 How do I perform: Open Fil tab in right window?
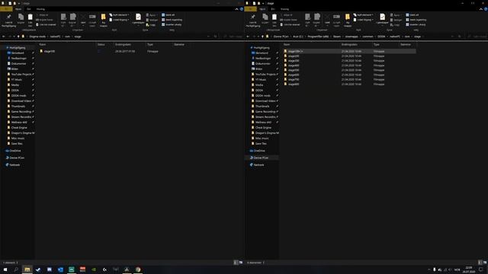click(250, 9)
